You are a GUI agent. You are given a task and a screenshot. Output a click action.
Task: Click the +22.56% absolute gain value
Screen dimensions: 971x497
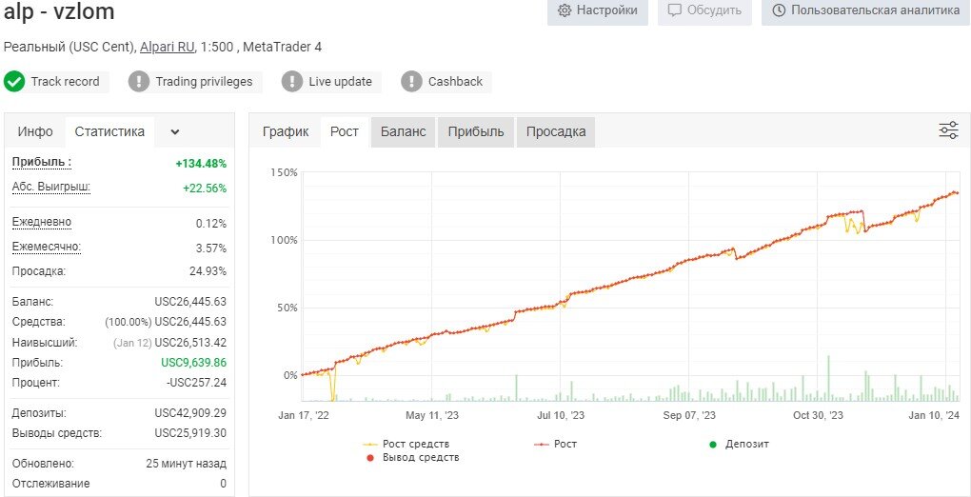pos(205,189)
